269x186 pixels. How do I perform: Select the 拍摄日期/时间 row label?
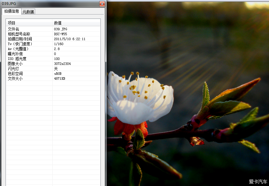click(x=20, y=39)
